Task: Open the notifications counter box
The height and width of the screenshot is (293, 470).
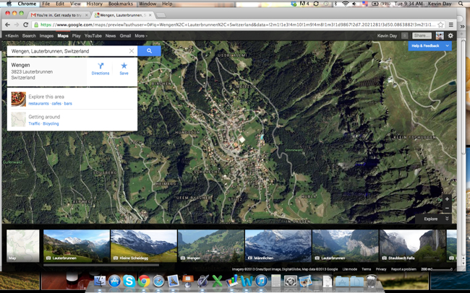Action: [x=405, y=35]
